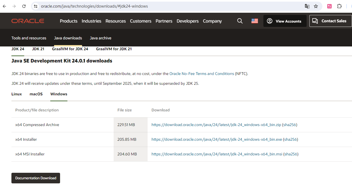Click the site information icon in address bar
The image size is (352, 185).
(36, 6)
